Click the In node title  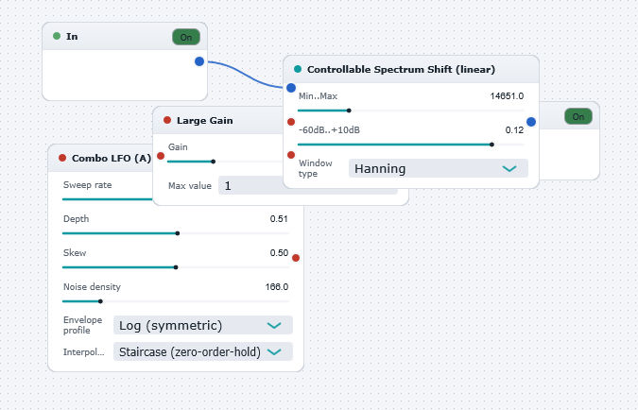coord(72,37)
